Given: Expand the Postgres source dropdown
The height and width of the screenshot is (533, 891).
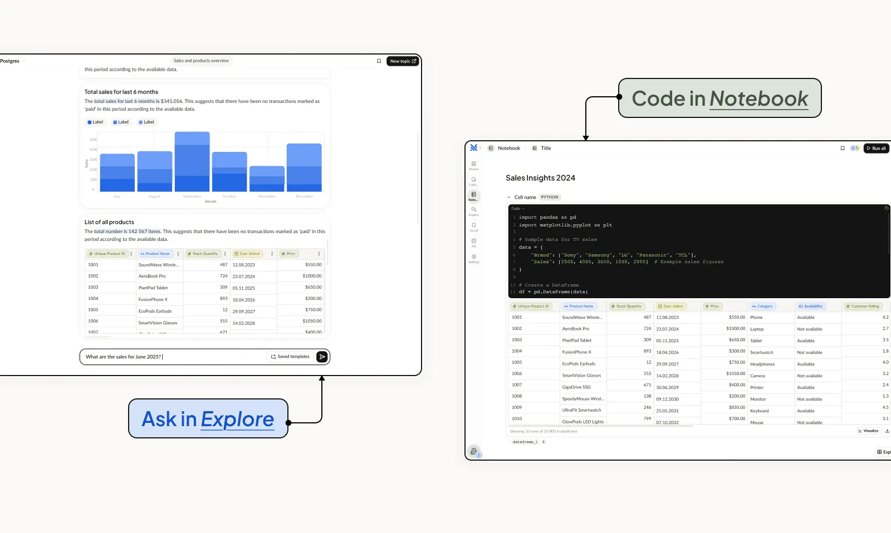Looking at the screenshot, I should [24, 61].
